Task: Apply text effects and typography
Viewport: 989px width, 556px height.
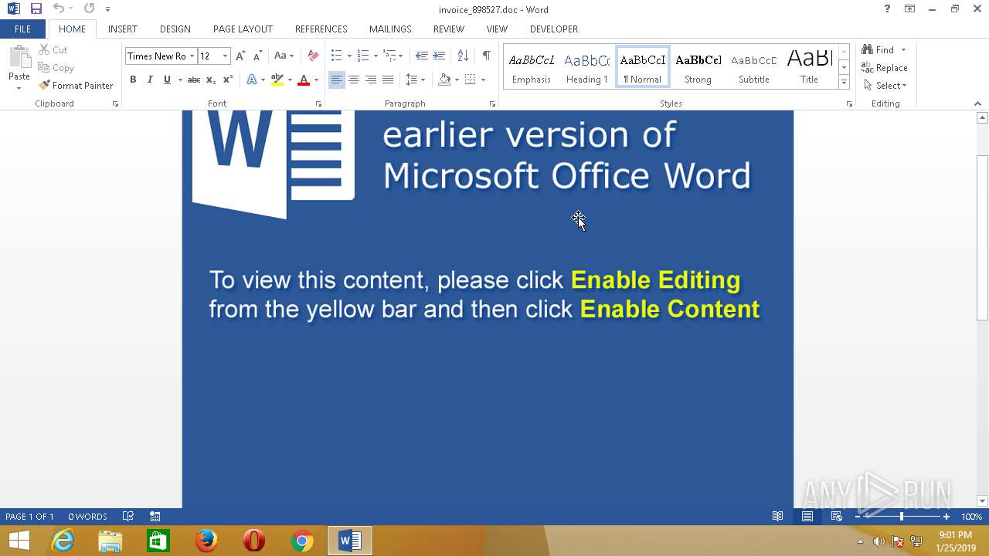Action: point(252,80)
